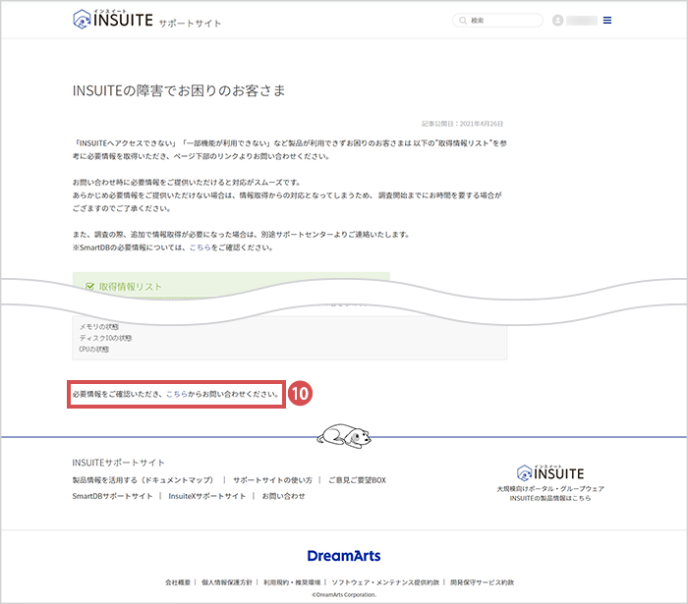Viewport: 688px width, 604px height.
Task: Open 開発保守サービス約款 link
Action: (x=483, y=582)
